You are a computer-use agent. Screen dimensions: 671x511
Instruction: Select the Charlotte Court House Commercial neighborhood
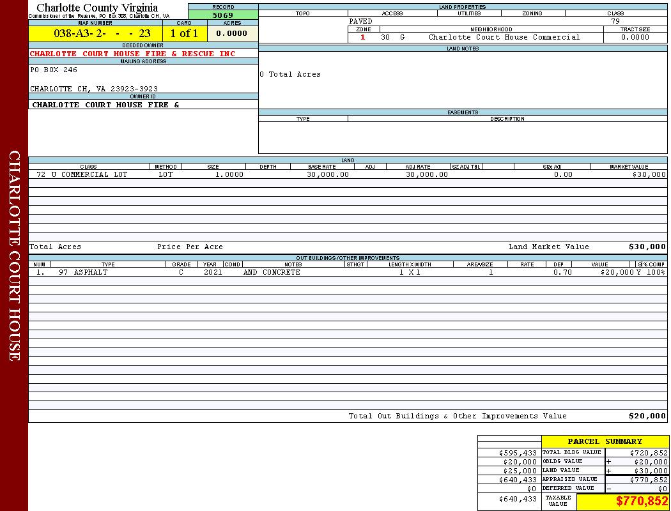[x=504, y=38]
